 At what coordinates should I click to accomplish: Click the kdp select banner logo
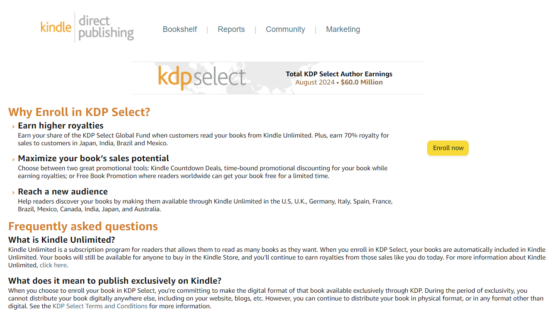[202, 78]
